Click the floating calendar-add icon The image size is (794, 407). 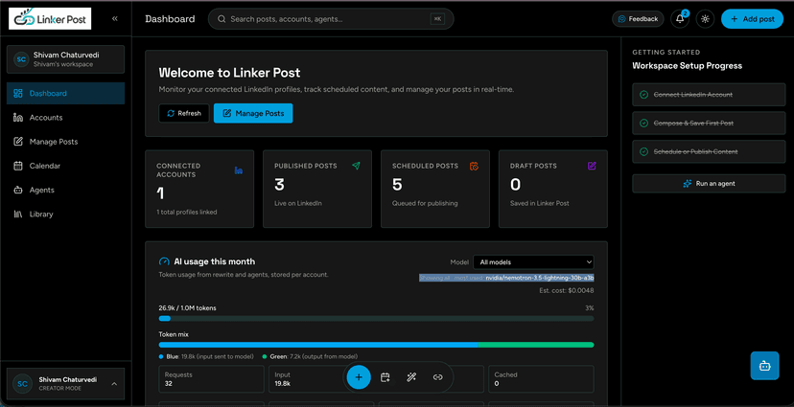point(385,377)
